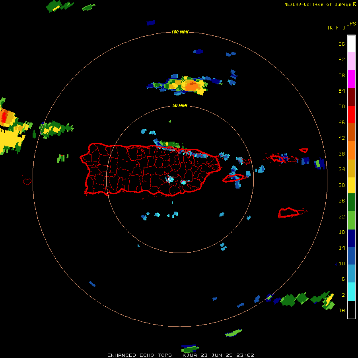This screenshot has height=358, width=358.
Task: Select the light green legend swatch
Action: tap(351, 220)
